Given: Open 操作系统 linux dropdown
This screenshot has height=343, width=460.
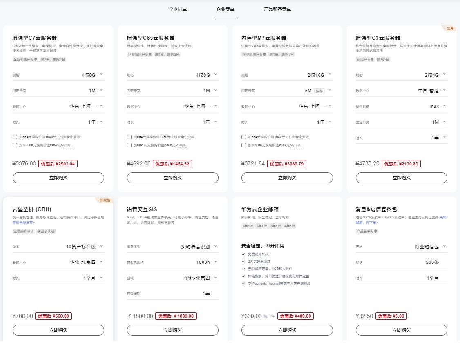Looking at the screenshot, I should pos(401,106).
